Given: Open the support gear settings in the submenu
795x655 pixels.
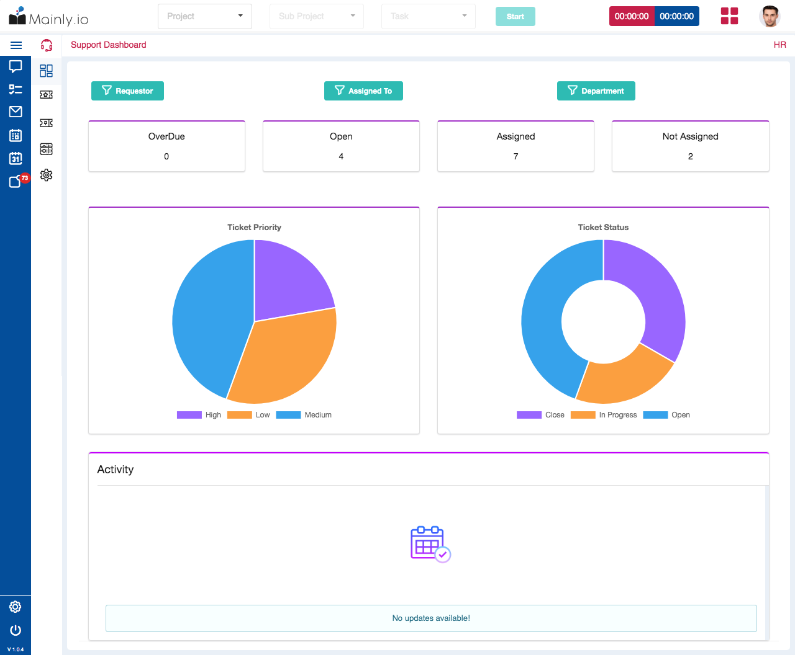Looking at the screenshot, I should pos(47,175).
